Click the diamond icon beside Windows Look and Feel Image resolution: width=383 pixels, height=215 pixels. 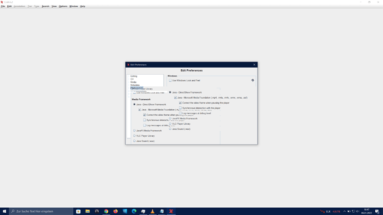coord(253,80)
